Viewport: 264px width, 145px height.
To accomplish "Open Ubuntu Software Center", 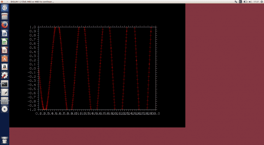I will [x=5, y=59].
